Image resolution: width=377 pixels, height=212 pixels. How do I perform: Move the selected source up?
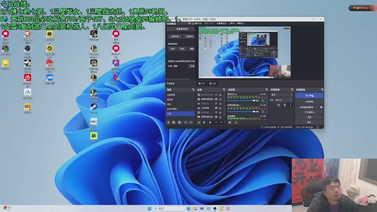pyautogui.click(x=216, y=122)
